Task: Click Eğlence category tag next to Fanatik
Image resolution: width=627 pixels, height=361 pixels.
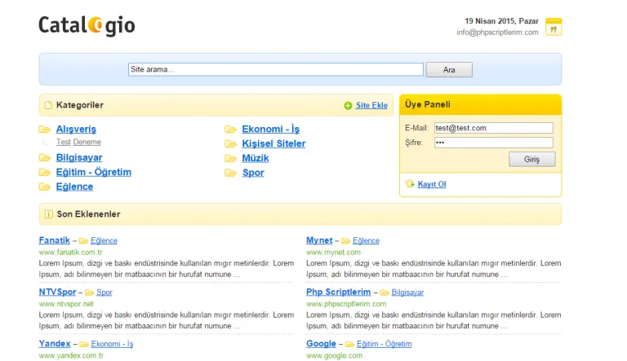Action: 104,240
